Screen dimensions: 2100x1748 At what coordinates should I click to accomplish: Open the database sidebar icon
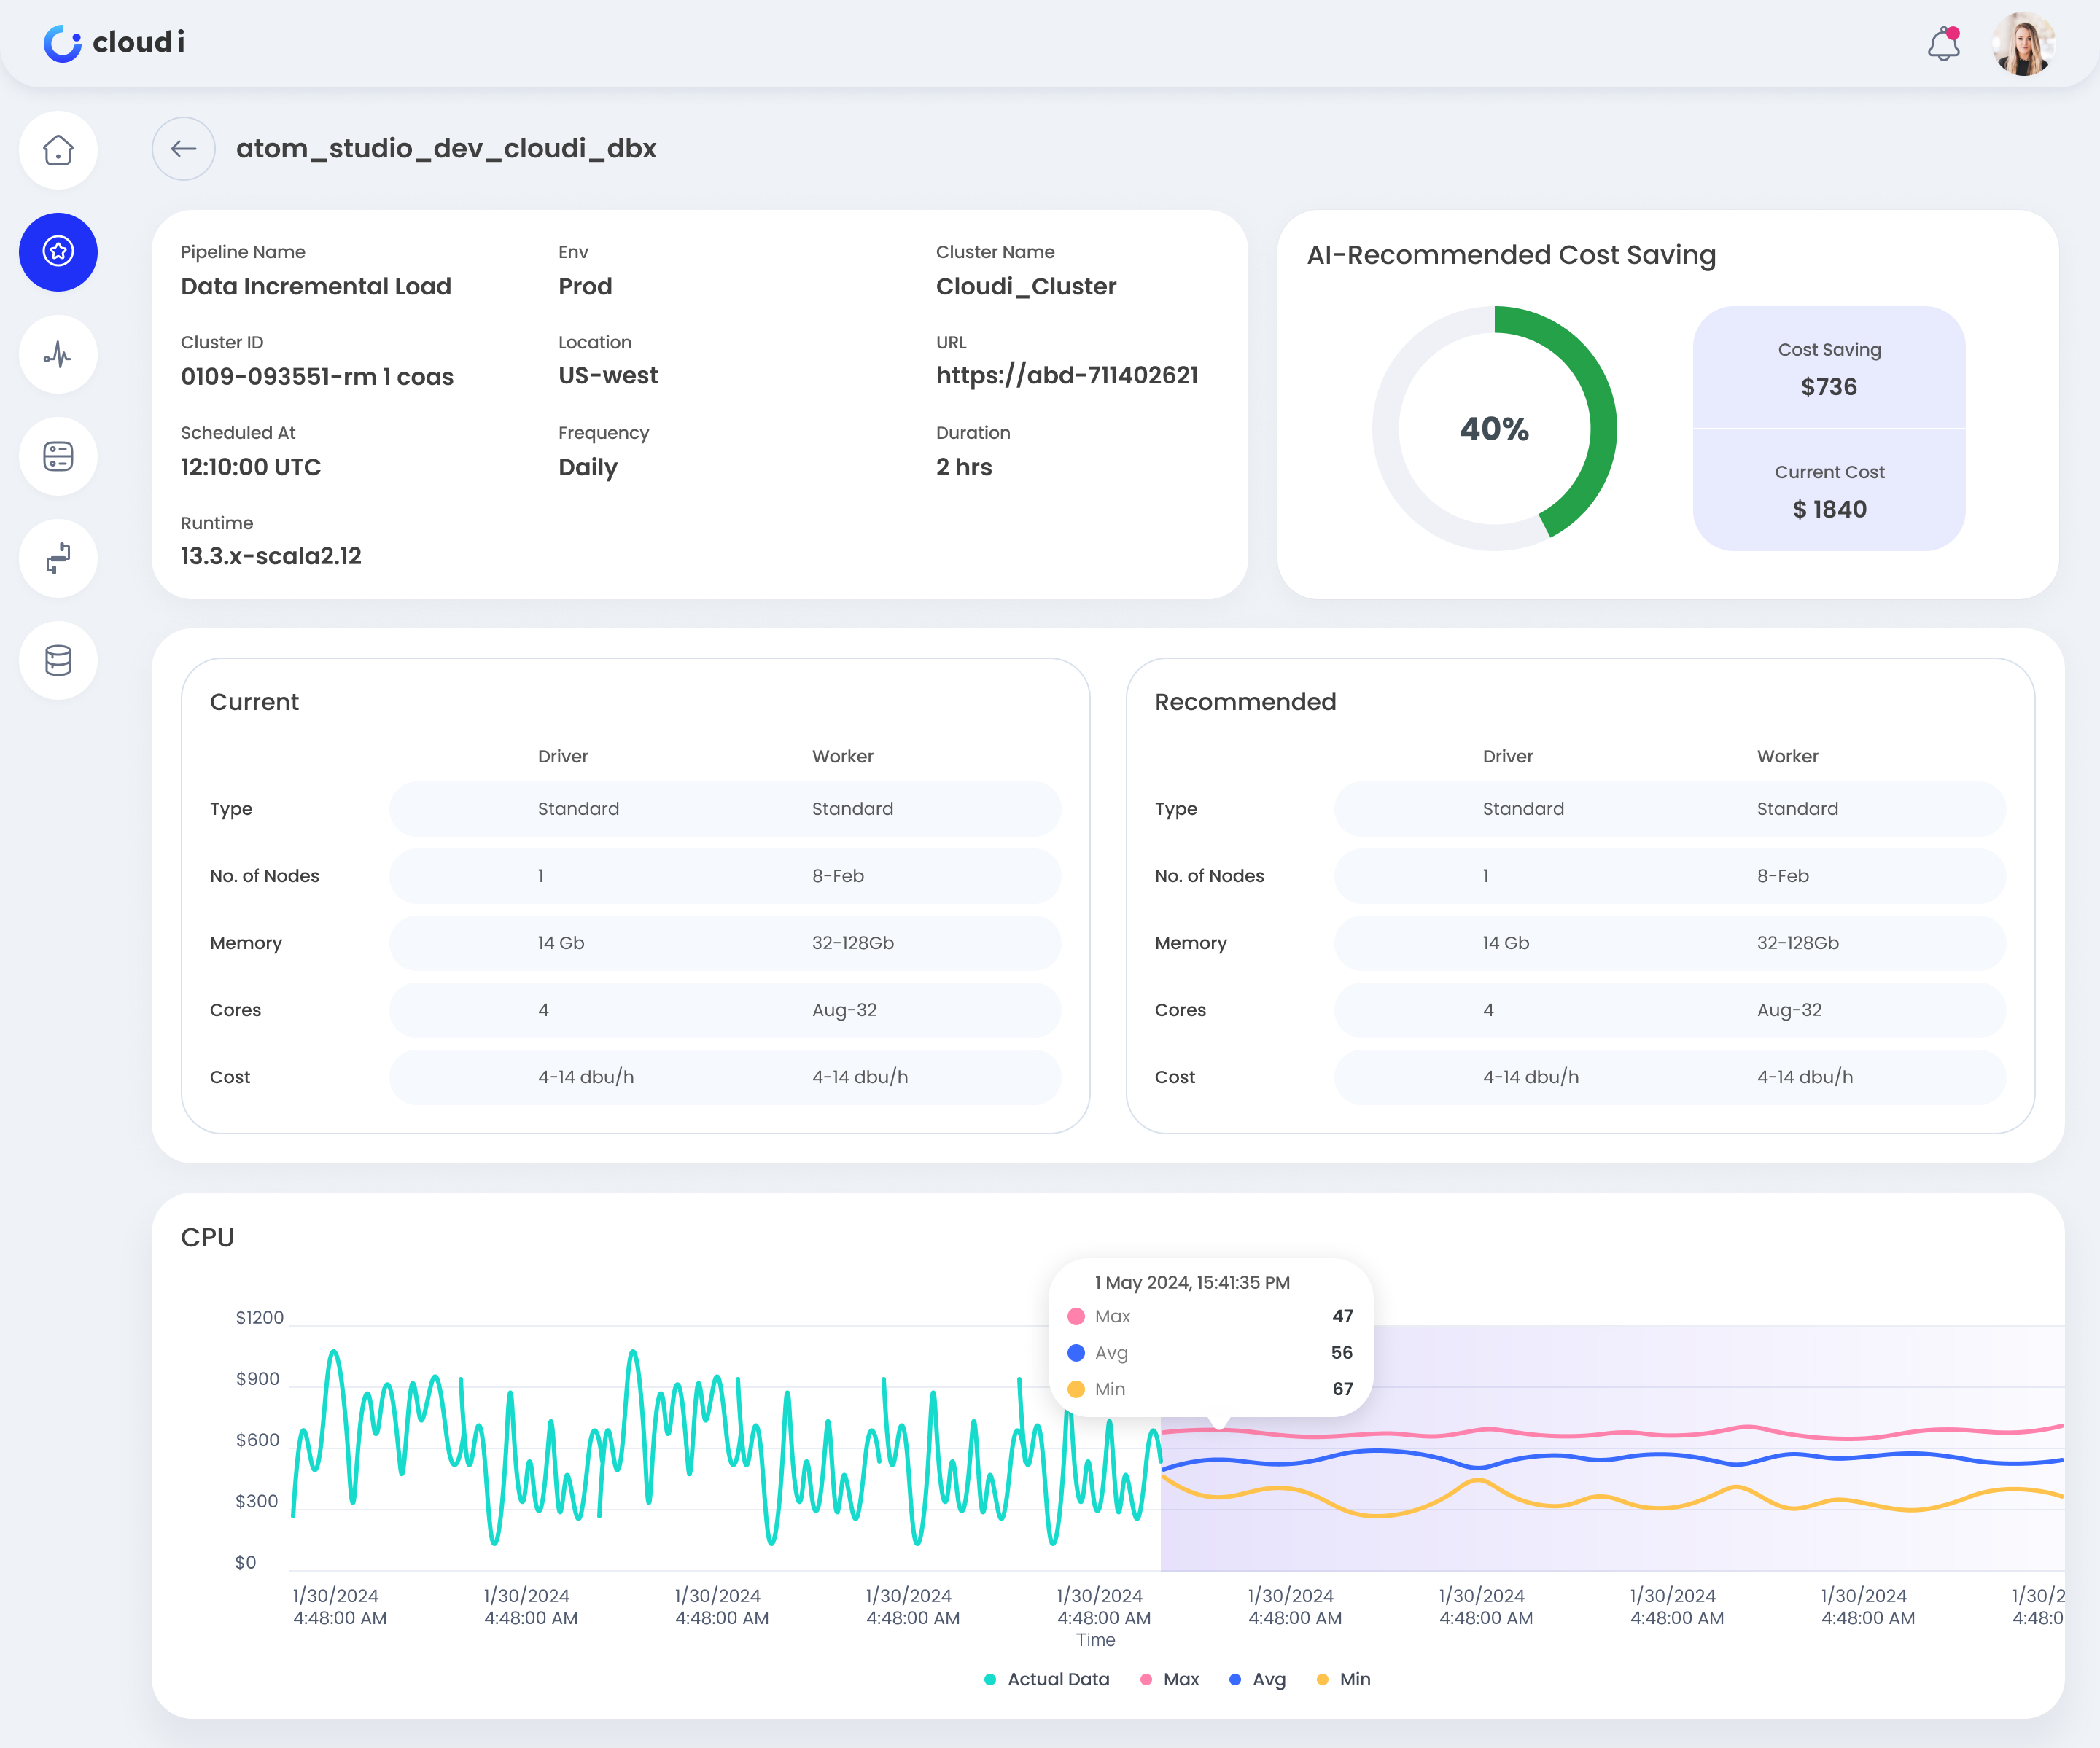(58, 660)
